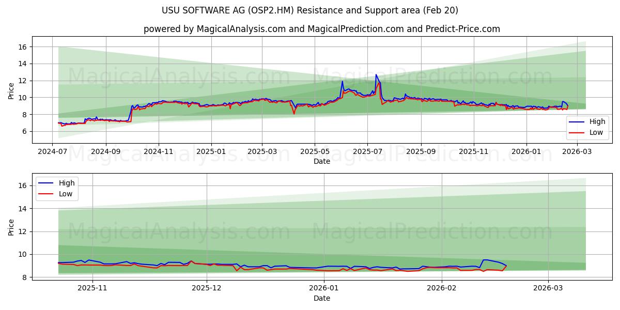Click the "2025-01" date tick label
Viewport: 620px width, 310px height.
[211, 152]
